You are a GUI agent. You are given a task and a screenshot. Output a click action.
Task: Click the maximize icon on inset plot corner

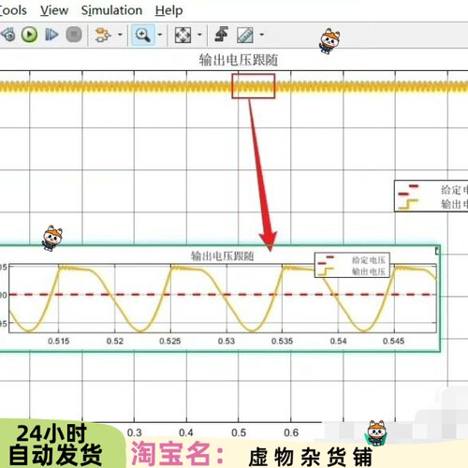click(x=437, y=250)
